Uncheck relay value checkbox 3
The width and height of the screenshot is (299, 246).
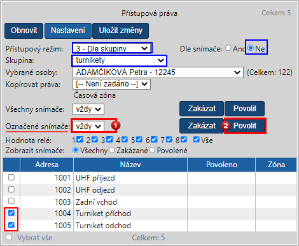pos(109,140)
